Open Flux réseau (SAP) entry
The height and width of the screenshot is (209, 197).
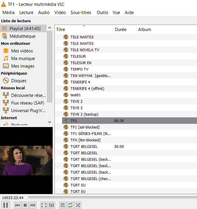click(x=23, y=103)
